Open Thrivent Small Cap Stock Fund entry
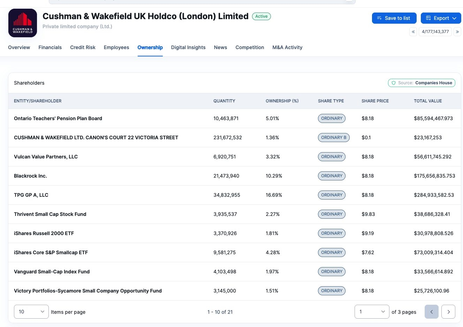This screenshot has height=327, width=463. [x=50, y=214]
